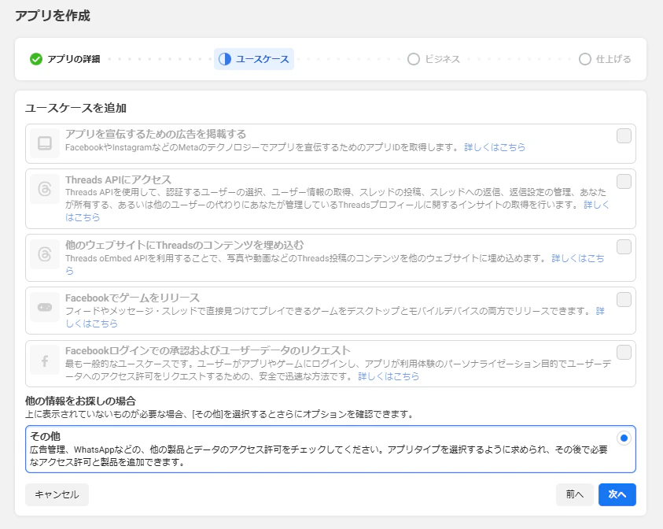The image size is (663, 529).
Task: Go to the 仕上げる step
Action: (605, 59)
